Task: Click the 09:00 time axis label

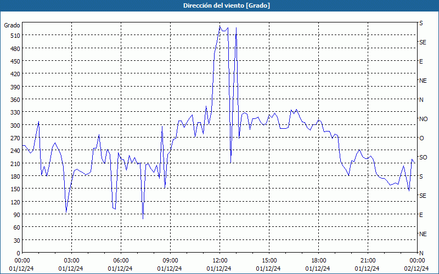Action: coord(170,261)
